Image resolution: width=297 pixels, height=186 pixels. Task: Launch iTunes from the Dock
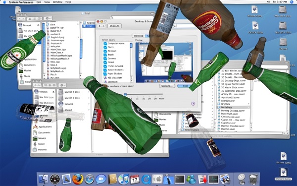pyautogui.click(x=123, y=179)
